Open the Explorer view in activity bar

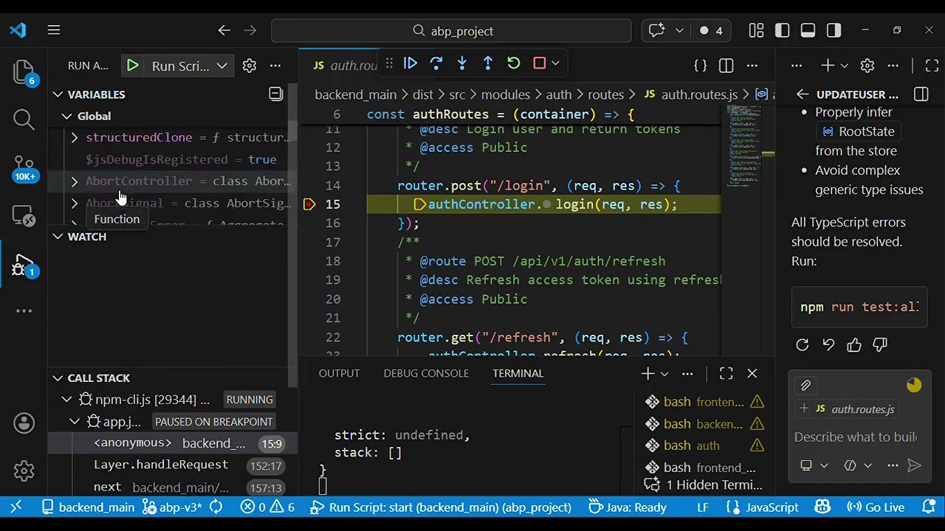coord(24,72)
